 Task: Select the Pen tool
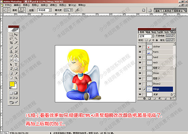(11, 69)
